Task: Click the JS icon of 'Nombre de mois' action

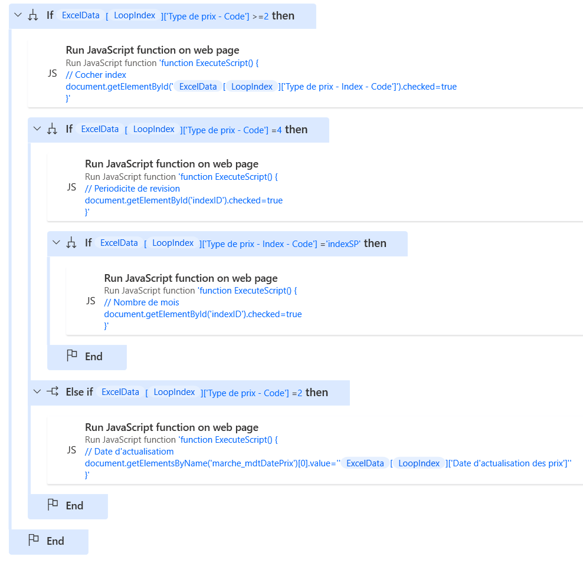Action: pyautogui.click(x=90, y=301)
